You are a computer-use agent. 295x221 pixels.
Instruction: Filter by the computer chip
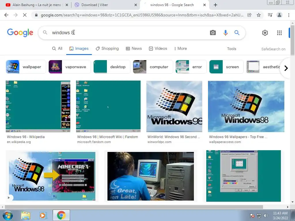[x=153, y=67]
